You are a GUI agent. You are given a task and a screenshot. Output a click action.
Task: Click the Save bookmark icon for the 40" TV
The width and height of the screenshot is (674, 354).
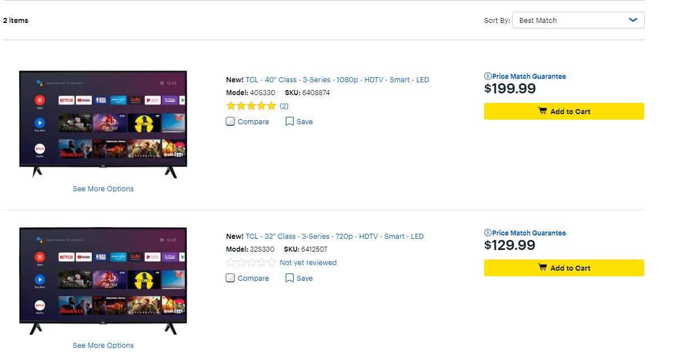click(x=289, y=121)
